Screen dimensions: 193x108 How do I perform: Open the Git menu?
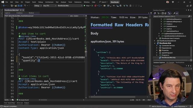tap(22, 2)
